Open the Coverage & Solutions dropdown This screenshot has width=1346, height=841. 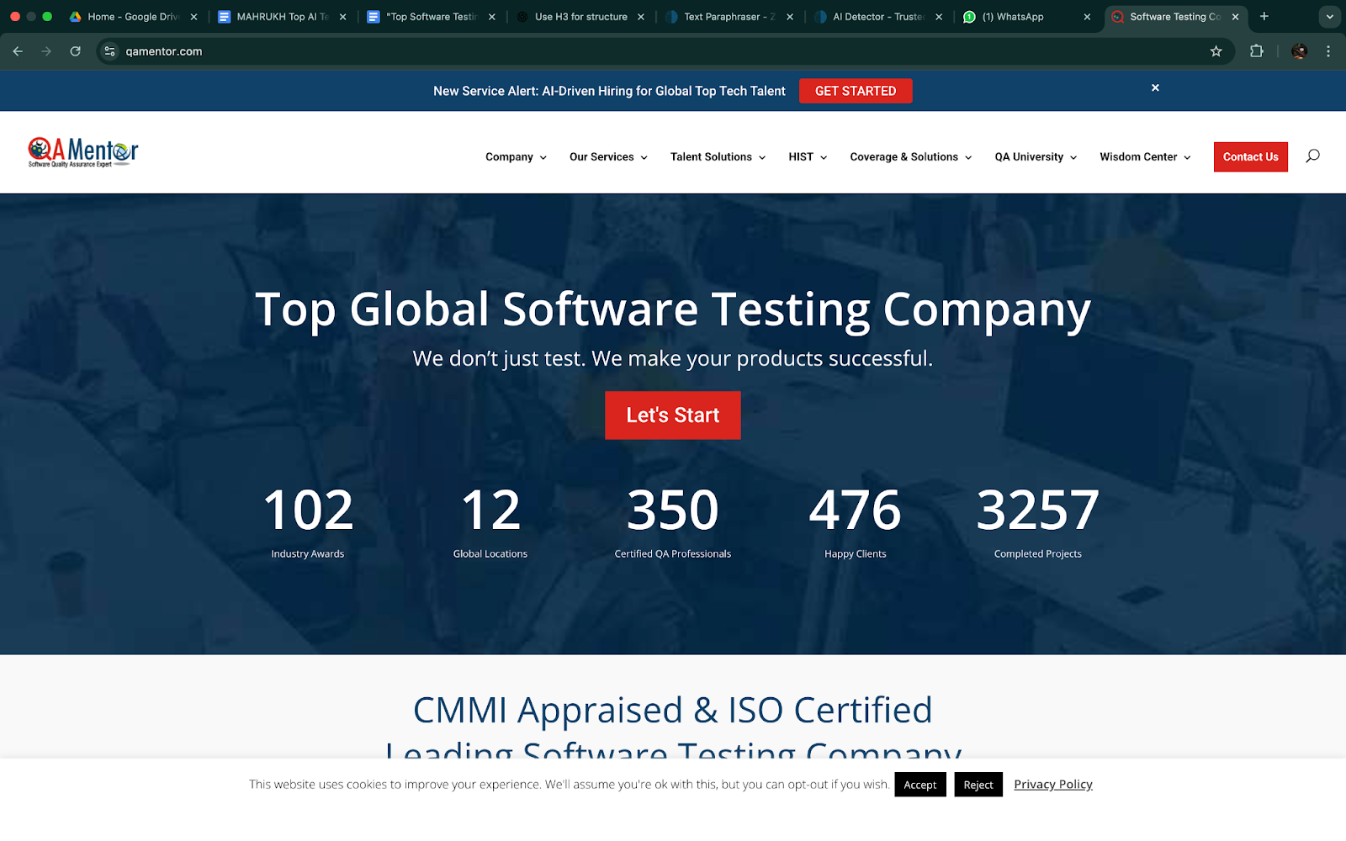coord(910,157)
